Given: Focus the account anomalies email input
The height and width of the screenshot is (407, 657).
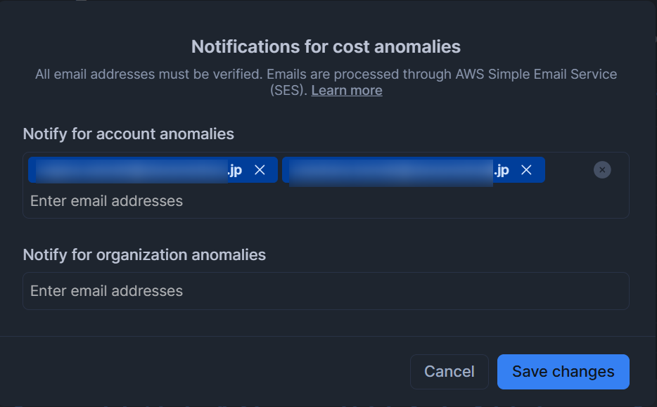Looking at the screenshot, I should 106,202.
